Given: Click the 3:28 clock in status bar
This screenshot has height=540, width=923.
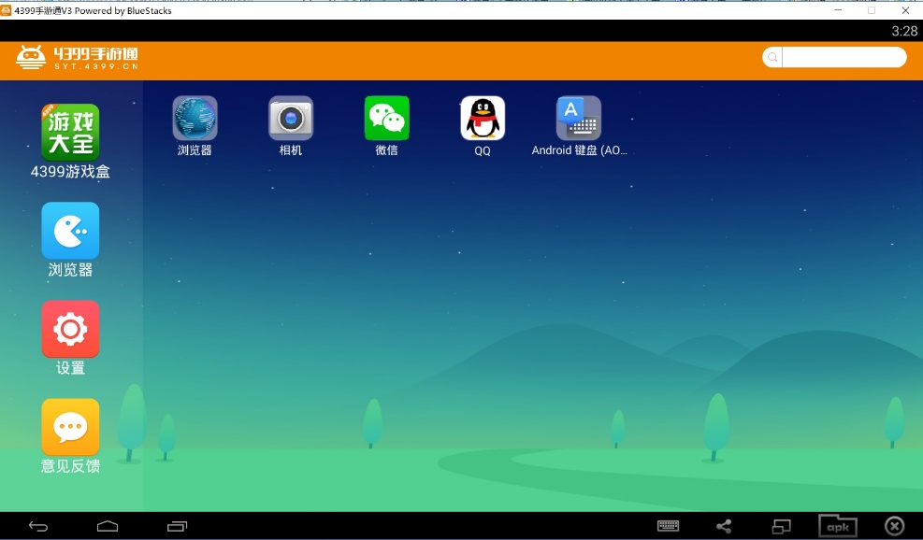Looking at the screenshot, I should (x=904, y=31).
